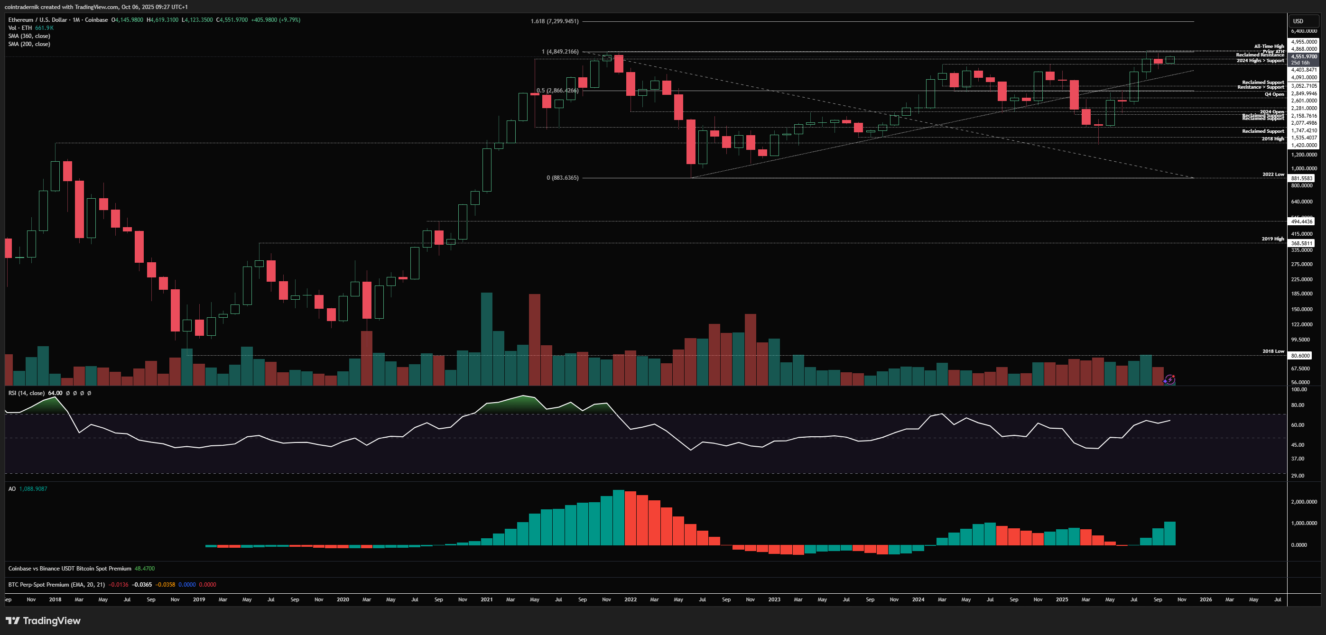Click the current price 4,551.9700 label
Screen dimensions: 1326x635
click(1303, 56)
